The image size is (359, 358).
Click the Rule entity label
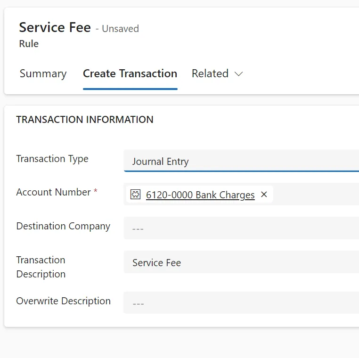[29, 44]
